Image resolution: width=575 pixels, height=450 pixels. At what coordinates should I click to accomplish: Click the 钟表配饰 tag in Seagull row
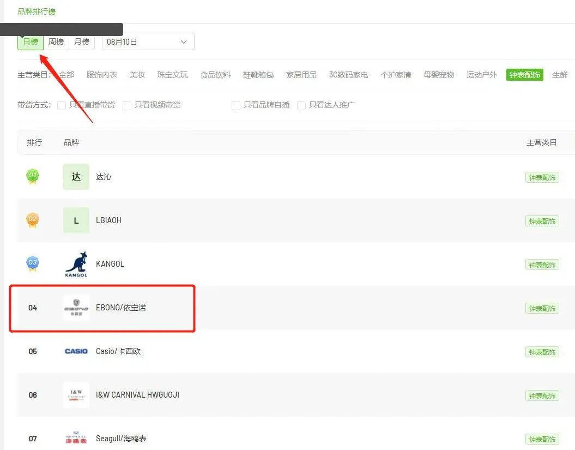pos(542,440)
